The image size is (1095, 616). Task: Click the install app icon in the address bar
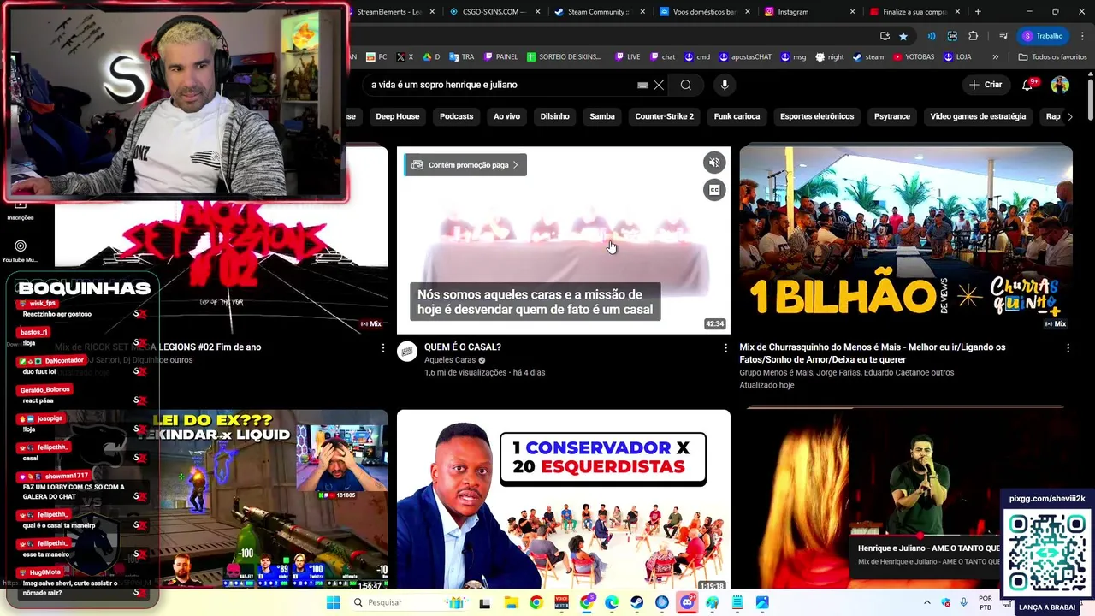point(885,36)
